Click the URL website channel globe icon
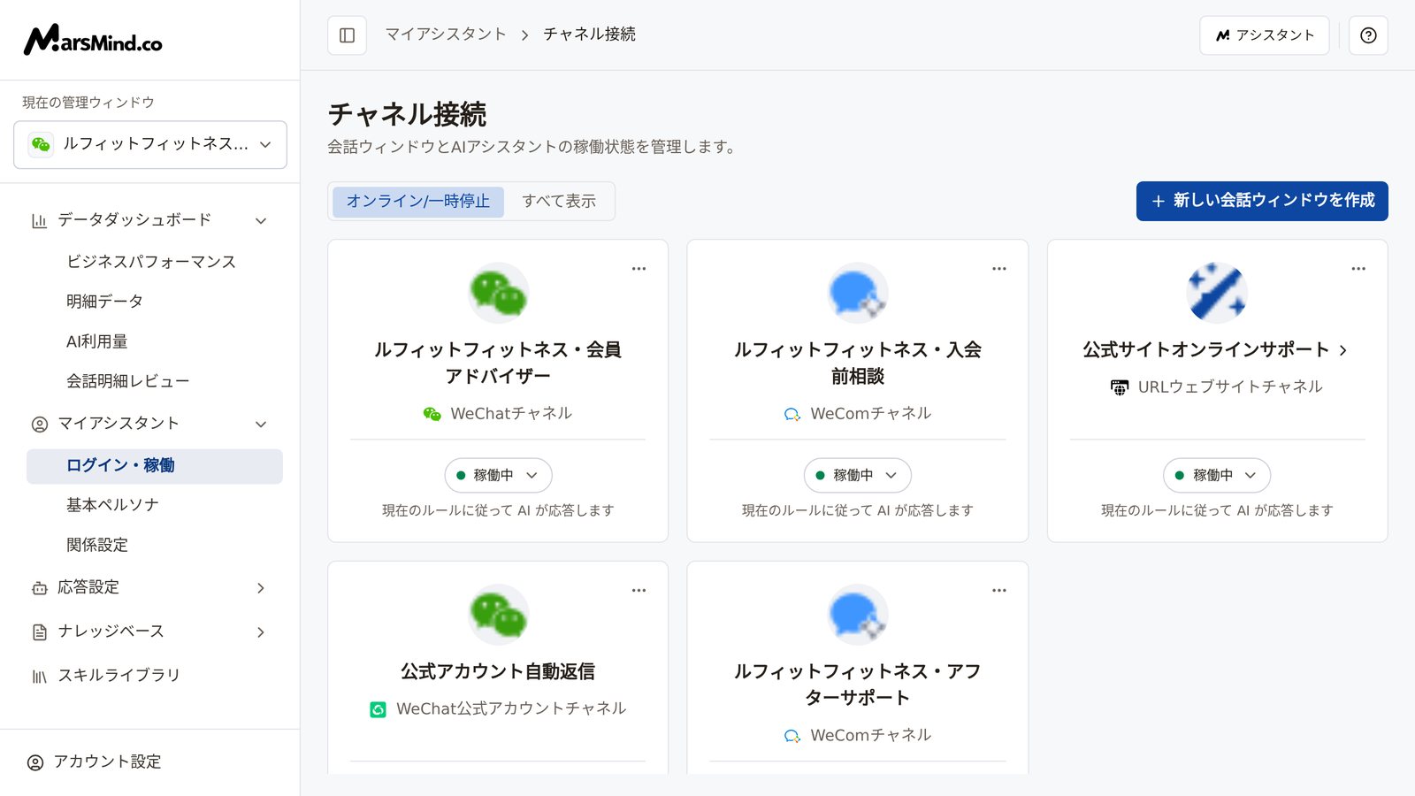 [1120, 387]
